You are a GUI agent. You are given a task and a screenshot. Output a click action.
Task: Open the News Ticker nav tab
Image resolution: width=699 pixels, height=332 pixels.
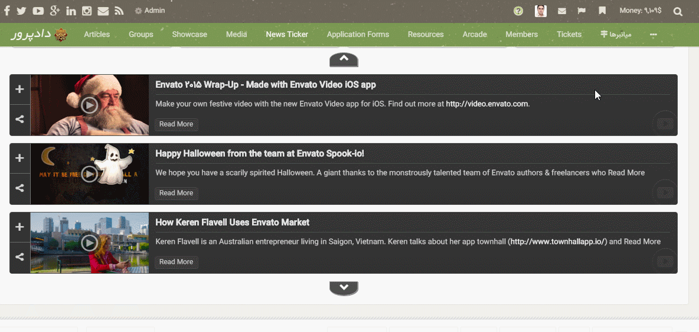click(287, 35)
